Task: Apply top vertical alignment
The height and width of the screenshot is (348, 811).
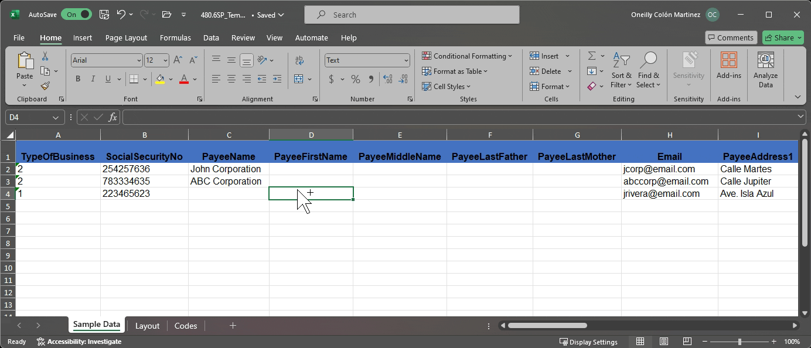Action: tap(216, 60)
